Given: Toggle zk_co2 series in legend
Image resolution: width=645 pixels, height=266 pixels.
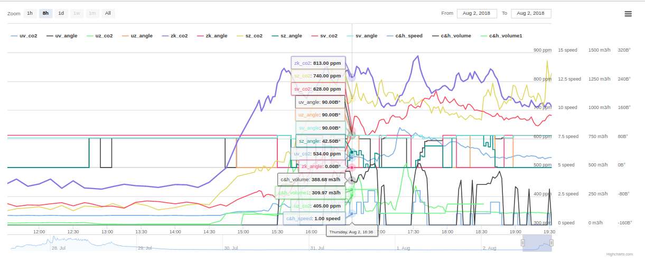Looking at the screenshot, I should [175, 36].
